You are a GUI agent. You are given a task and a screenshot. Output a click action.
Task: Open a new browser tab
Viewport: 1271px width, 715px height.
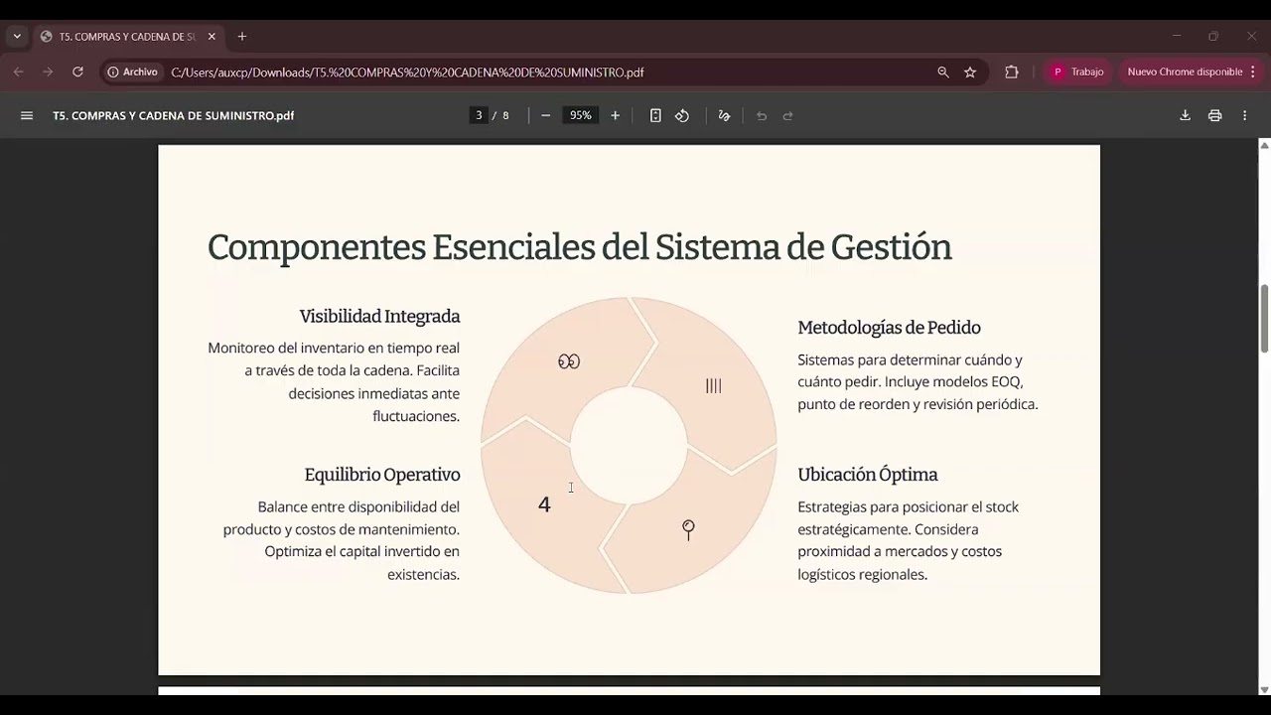click(x=241, y=37)
